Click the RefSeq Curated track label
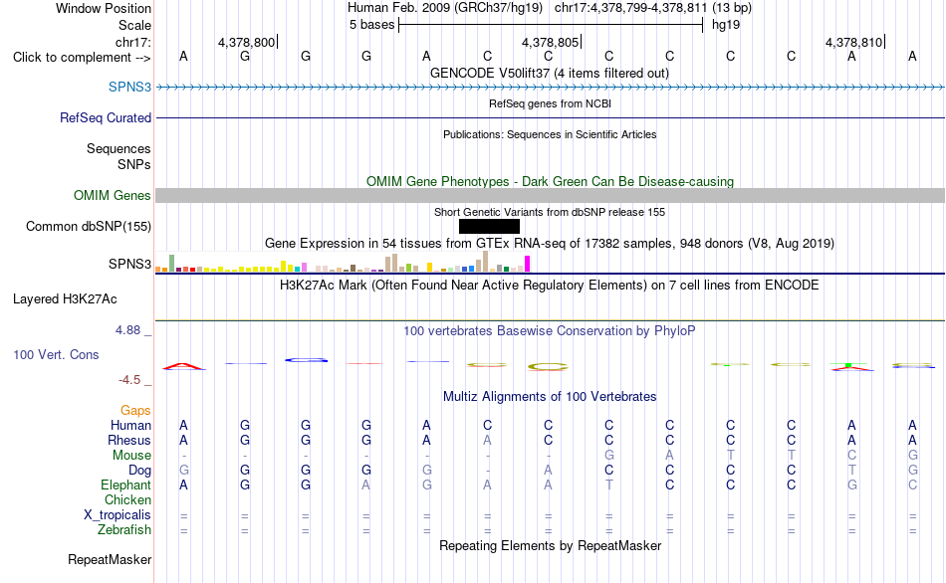946x583 pixels. coord(106,117)
